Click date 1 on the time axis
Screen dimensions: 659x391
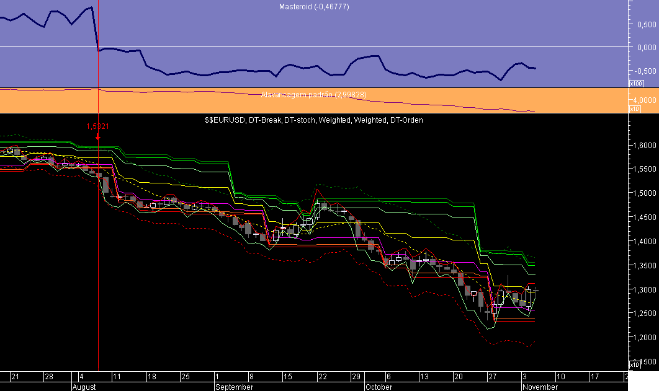pos(217,376)
